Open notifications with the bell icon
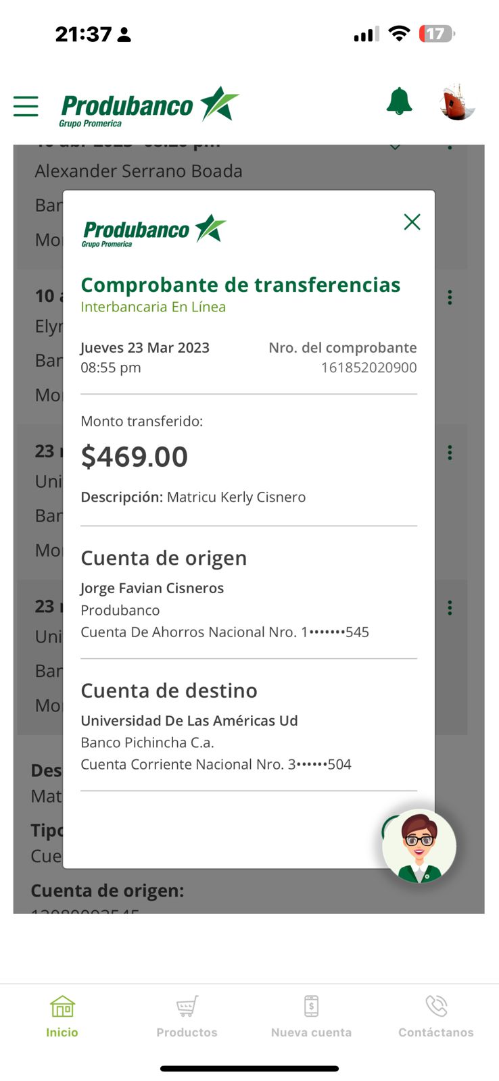The image size is (499, 1081). 399,102
